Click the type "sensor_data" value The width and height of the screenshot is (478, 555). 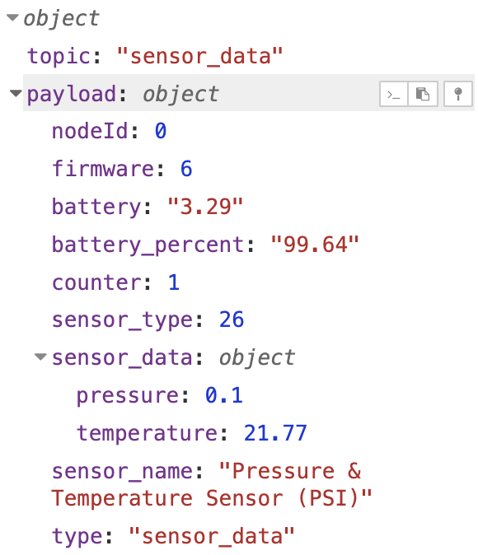(212, 536)
